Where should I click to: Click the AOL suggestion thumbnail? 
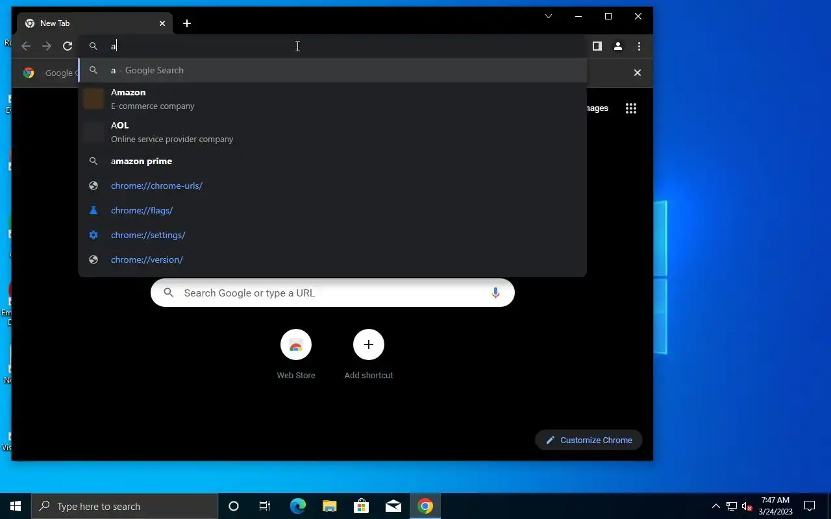click(x=93, y=132)
